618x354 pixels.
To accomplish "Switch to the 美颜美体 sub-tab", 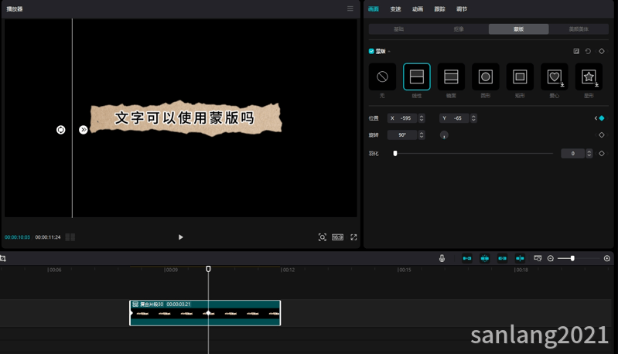I will coord(579,29).
